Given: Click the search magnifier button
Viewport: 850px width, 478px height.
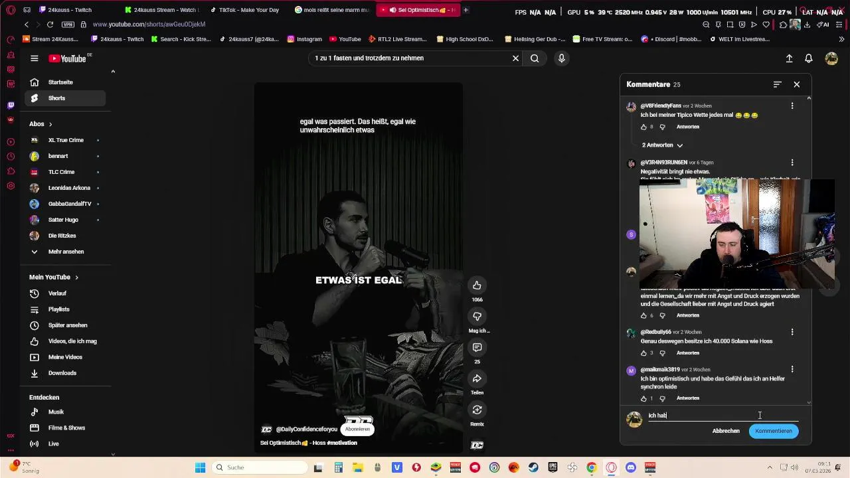Looking at the screenshot, I should (x=535, y=58).
